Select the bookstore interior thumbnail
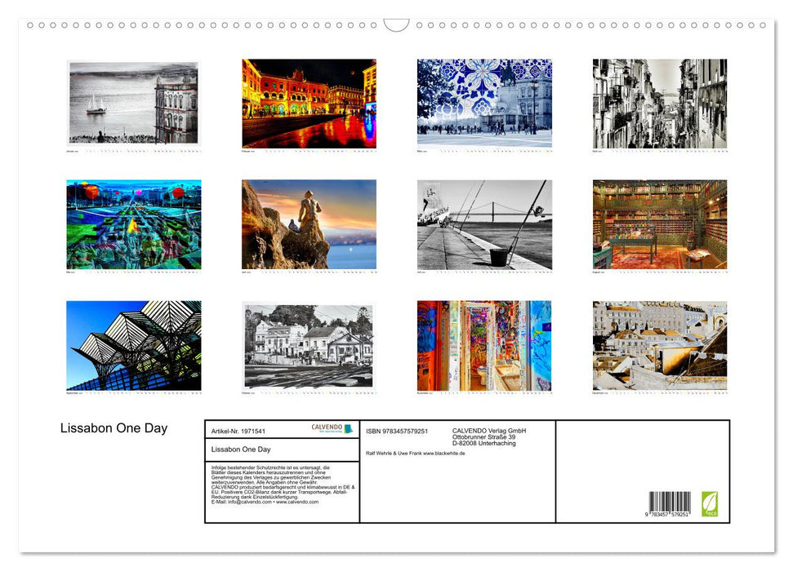The height and width of the screenshot is (571, 793). pos(659,225)
